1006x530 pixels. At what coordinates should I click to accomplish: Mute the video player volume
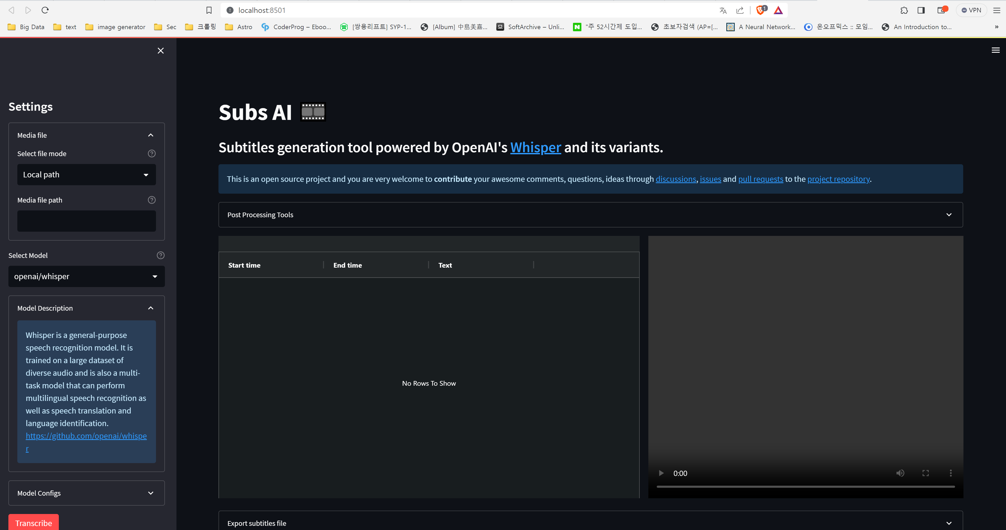pos(900,473)
